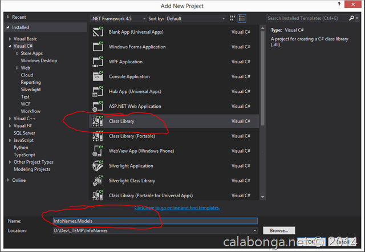Click the search magnifier icon

click(351, 18)
